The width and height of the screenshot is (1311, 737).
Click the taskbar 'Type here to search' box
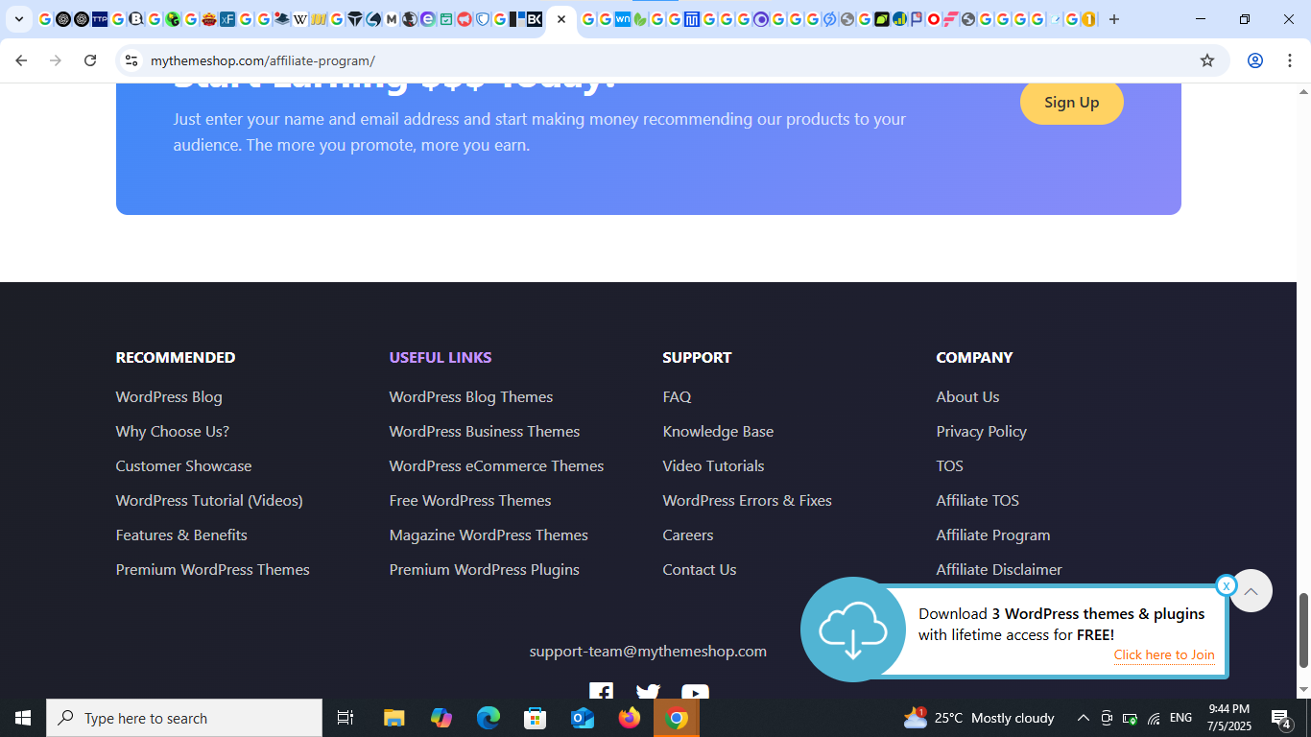(184, 718)
